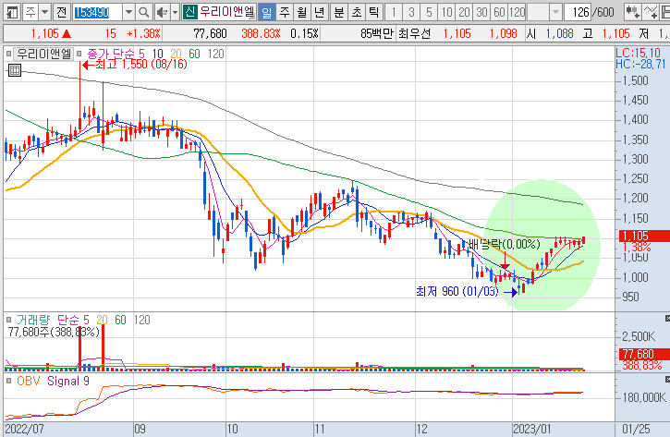The image size is (670, 437).
Task: Click the partially visible layout toolbar icon
Action: 664,12
